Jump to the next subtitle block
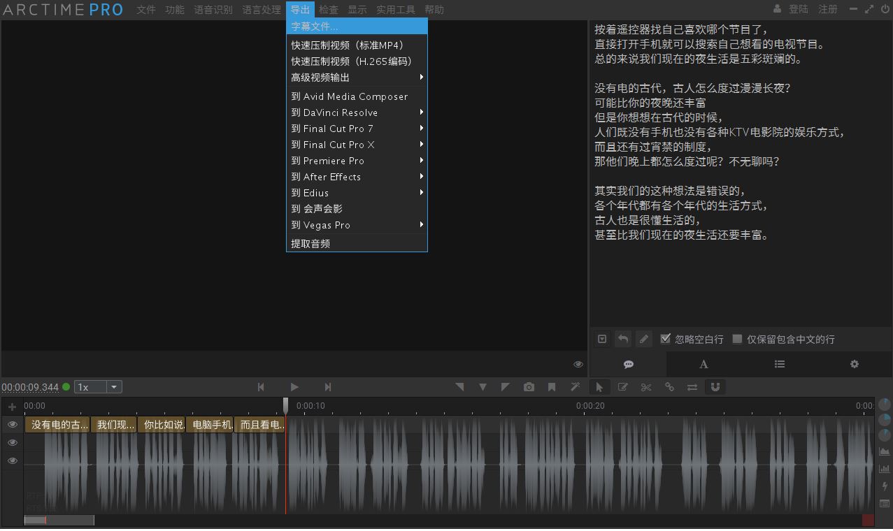This screenshot has width=893, height=531. click(x=327, y=387)
